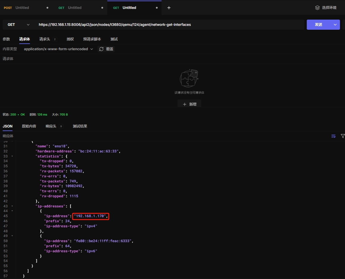Click the refresh icon beside 覆盖
The width and height of the screenshot is (345, 279).
(x=101, y=49)
